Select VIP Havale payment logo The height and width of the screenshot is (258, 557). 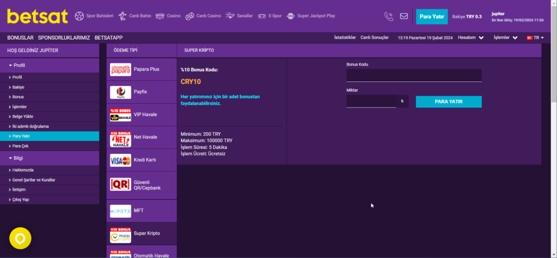(120, 115)
